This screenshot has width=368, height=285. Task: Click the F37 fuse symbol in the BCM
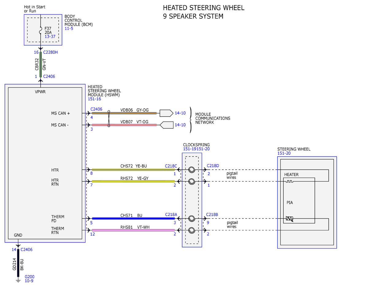pyautogui.click(x=40, y=30)
